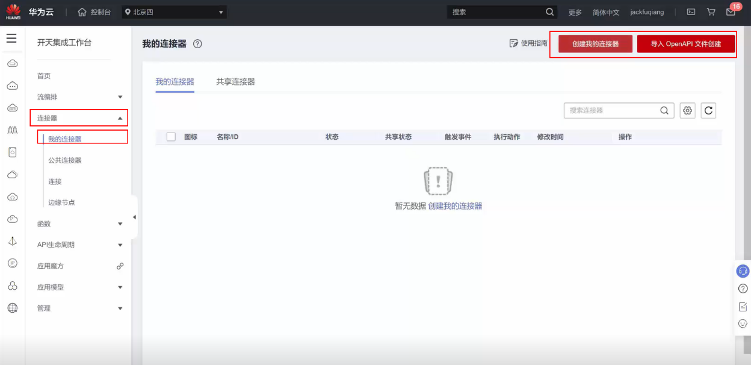The image size is (751, 365).
Task: Open the Cloud Shell terminal icon
Action: [x=691, y=11]
